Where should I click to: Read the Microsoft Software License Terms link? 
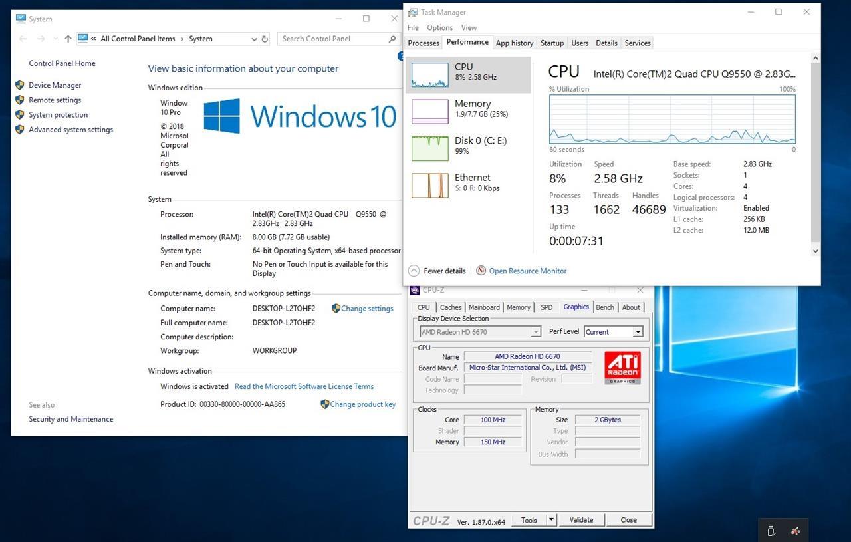(304, 386)
